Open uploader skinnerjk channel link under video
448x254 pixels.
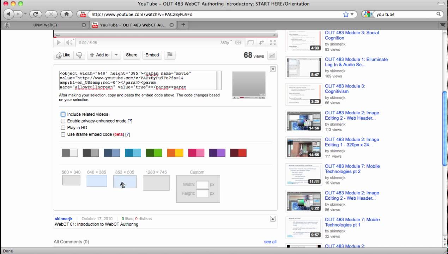tap(63, 219)
